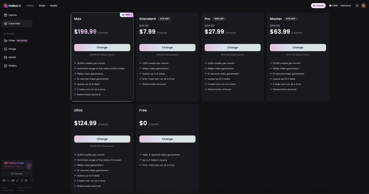Click the notifications icon beside the avatar
Viewport: 369px width, 194px height.
(x=357, y=6)
